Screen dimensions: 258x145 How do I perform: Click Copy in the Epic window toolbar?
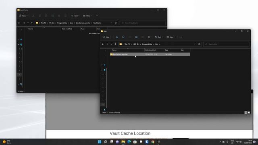(x=123, y=37)
